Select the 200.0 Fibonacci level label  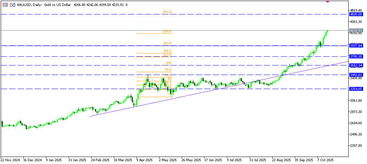[167, 31]
